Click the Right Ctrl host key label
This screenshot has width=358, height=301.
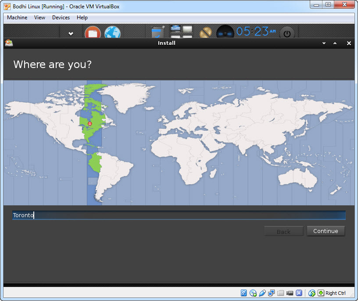coord(335,293)
